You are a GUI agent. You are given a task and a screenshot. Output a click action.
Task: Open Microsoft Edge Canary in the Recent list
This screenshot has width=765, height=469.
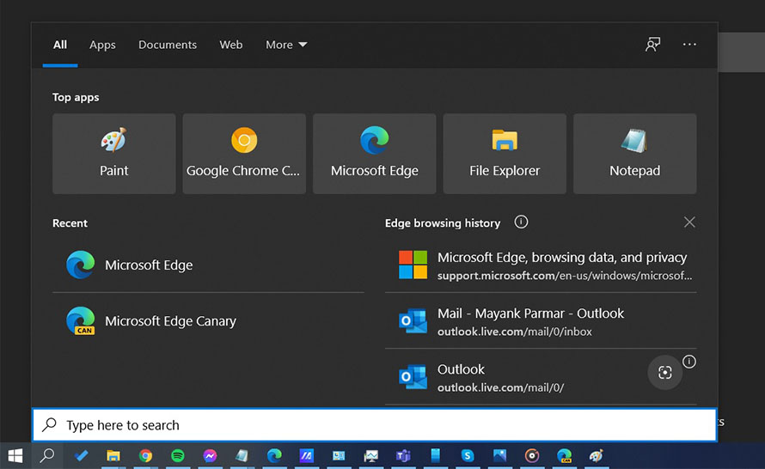208,320
